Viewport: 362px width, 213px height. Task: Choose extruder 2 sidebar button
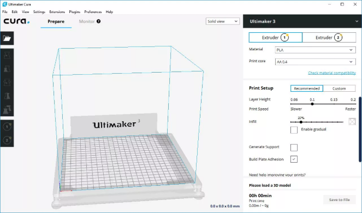coord(7,140)
